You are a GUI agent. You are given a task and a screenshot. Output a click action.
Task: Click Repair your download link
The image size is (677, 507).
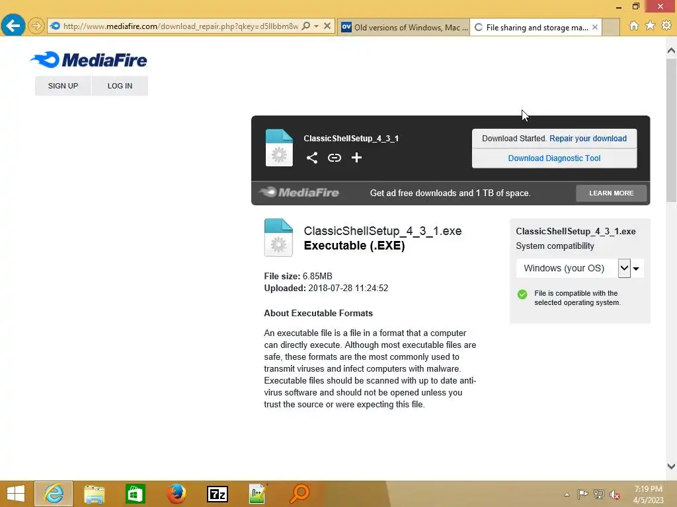coord(588,139)
